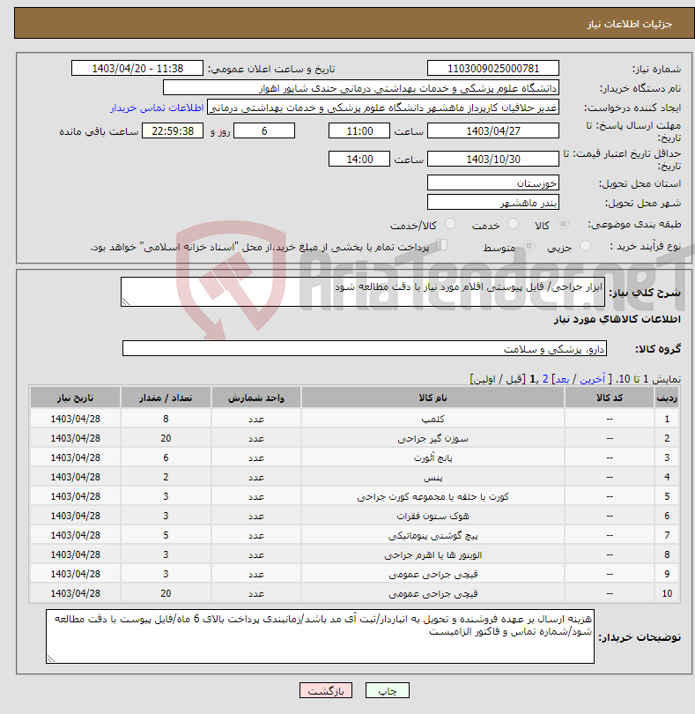Jump to the آخرین pagination link
This screenshot has width=695, height=714.
pos(592,379)
